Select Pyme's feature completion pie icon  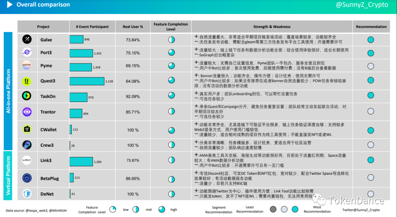171,65
